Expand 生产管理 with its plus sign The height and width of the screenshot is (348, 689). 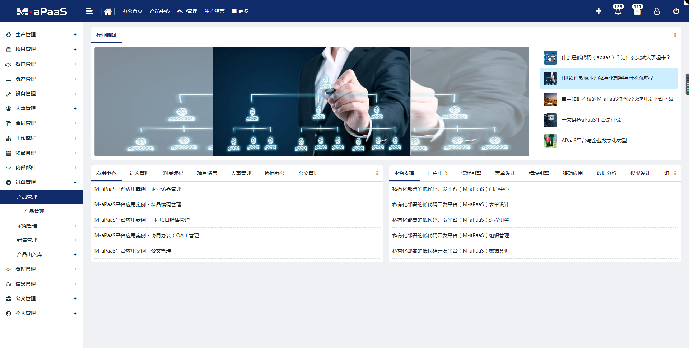pos(75,35)
